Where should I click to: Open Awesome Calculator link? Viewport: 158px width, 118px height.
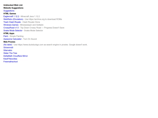[x=12, y=39]
